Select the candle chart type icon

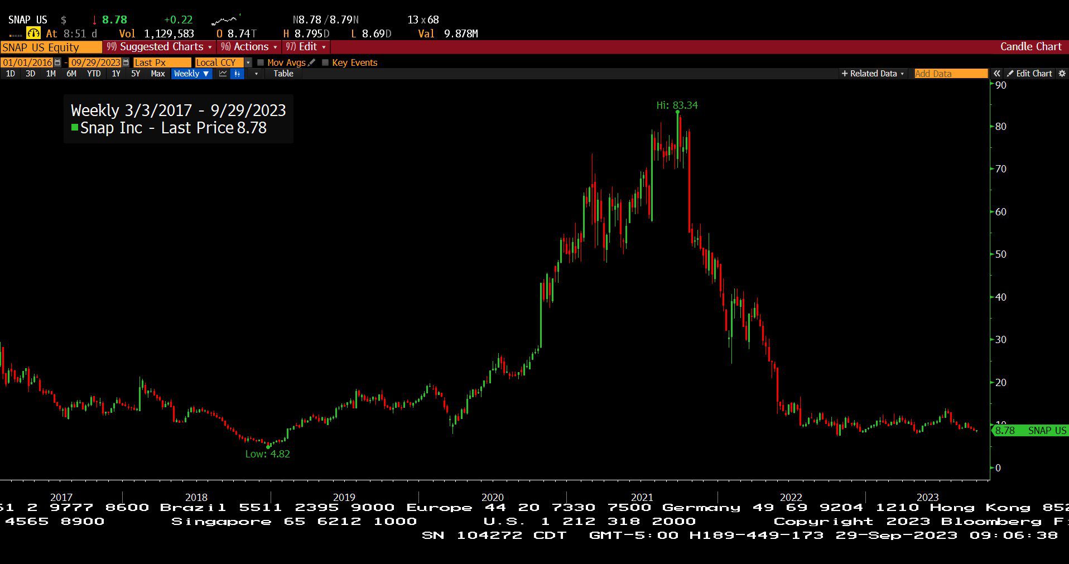point(237,74)
